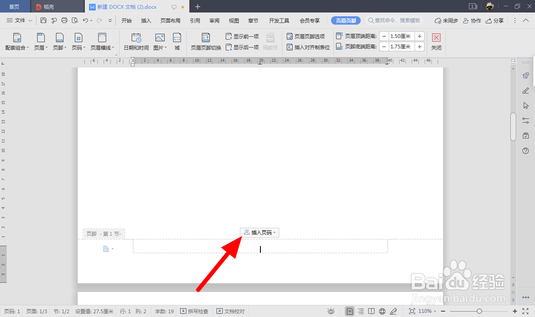
Task: Click the Print Preview icon
Action: [75, 20]
